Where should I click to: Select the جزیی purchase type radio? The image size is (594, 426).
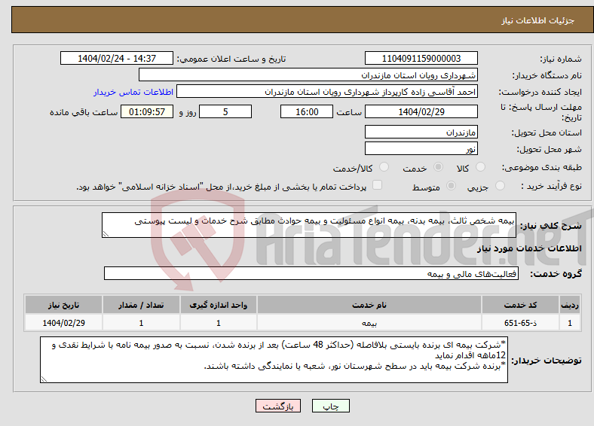(x=500, y=185)
